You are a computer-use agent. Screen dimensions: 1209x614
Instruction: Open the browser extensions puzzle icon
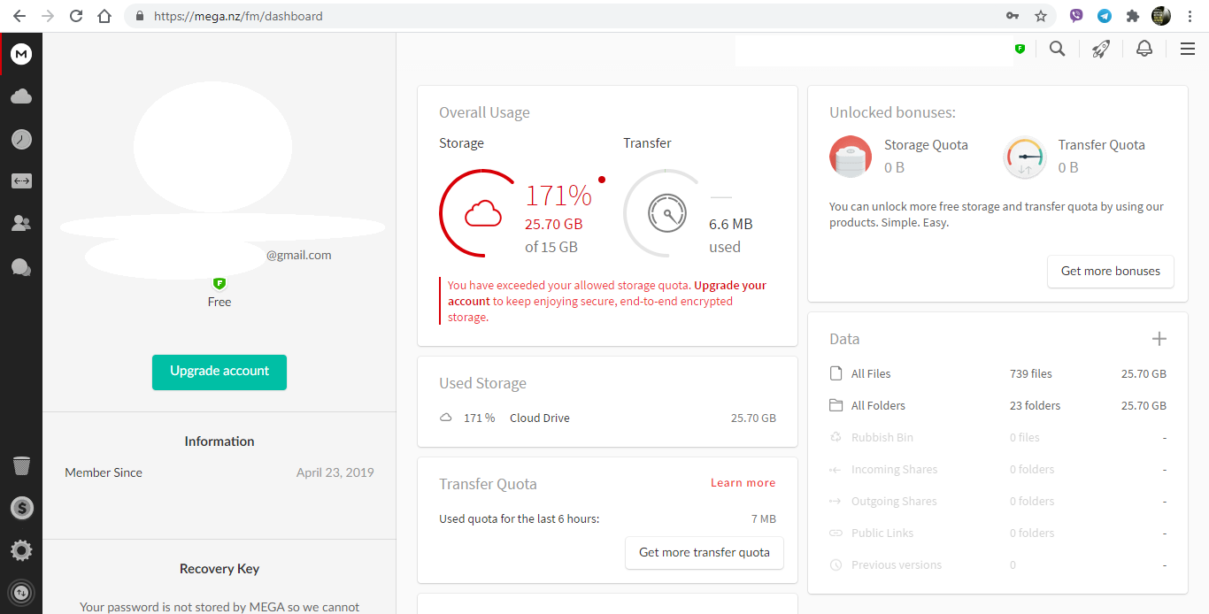coord(1132,16)
